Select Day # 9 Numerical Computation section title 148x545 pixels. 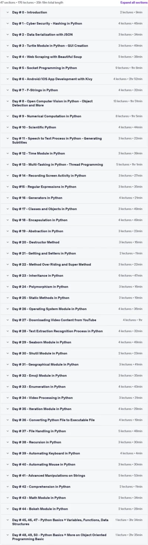click(x=47, y=116)
